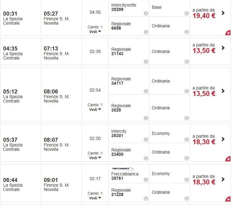Screen dimensions: 233x210
Task: Open the 04:35 train's 13,50 € arrow
Action: 223,48
